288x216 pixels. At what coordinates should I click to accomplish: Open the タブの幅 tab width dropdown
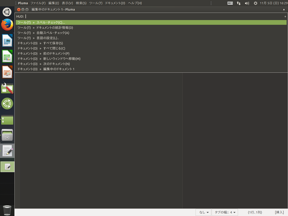click(x=225, y=212)
